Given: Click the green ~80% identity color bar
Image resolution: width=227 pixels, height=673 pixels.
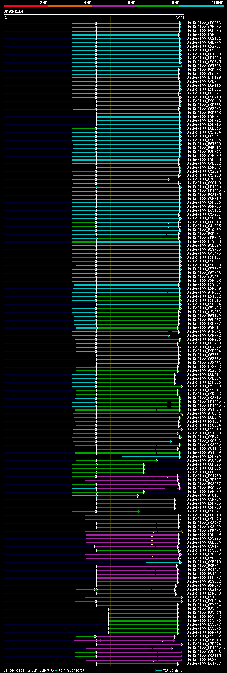Looking at the screenshot, I should (x=157, y=6).
